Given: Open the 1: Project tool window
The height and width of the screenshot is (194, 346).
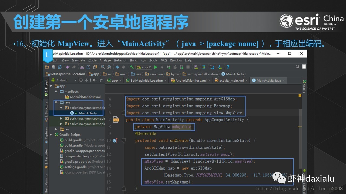Looking at the screenshot, I should coord(46,88).
